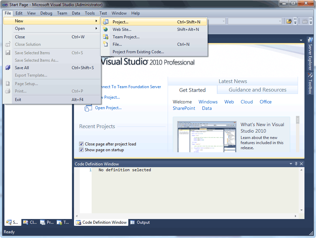Click the Start Page content scrollbar grip
The width and height of the screenshot is (316, 238).
tap(298, 120)
